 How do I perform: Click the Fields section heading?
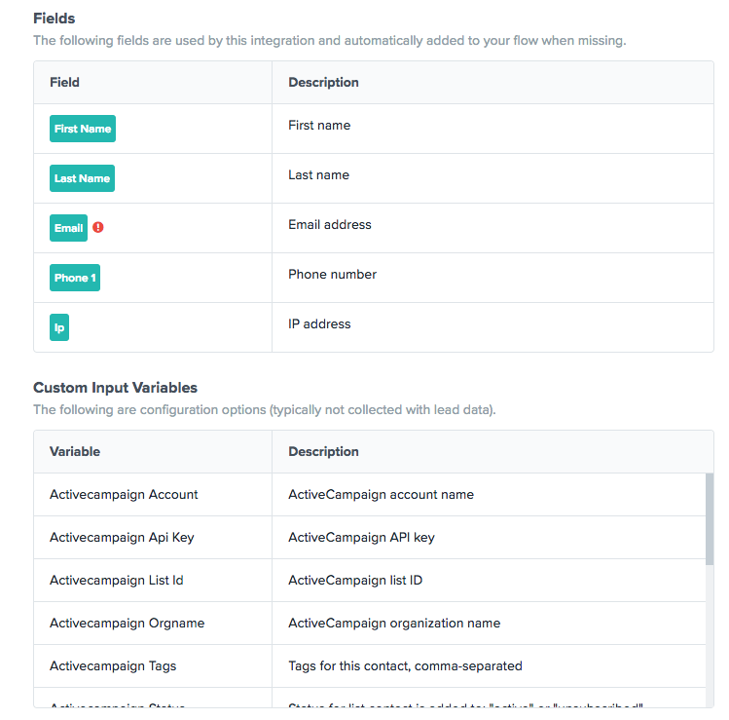pyautogui.click(x=54, y=19)
